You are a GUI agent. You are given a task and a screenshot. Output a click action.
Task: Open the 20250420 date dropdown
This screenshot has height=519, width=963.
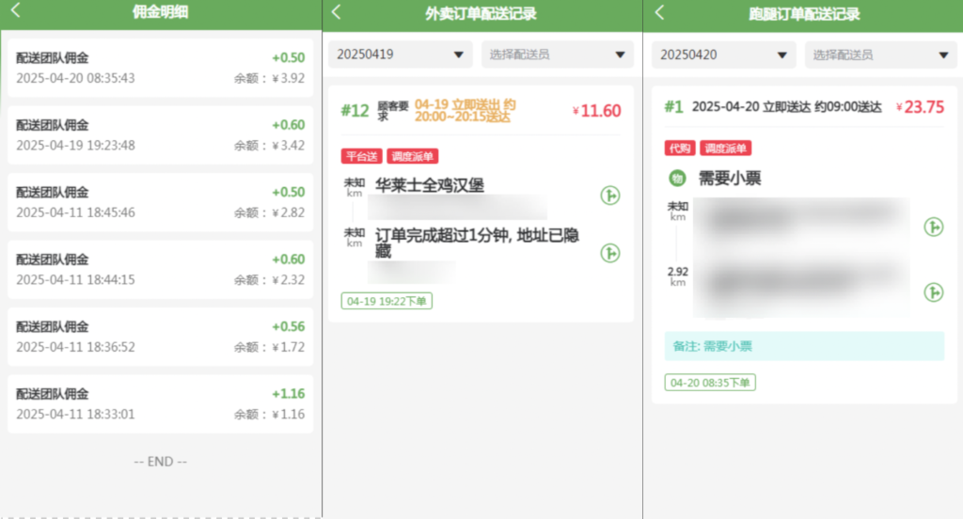724,55
